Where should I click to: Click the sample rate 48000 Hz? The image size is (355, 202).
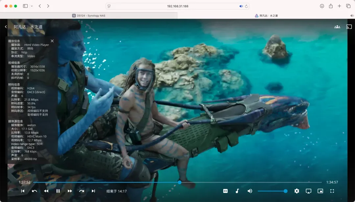[x=31, y=159]
